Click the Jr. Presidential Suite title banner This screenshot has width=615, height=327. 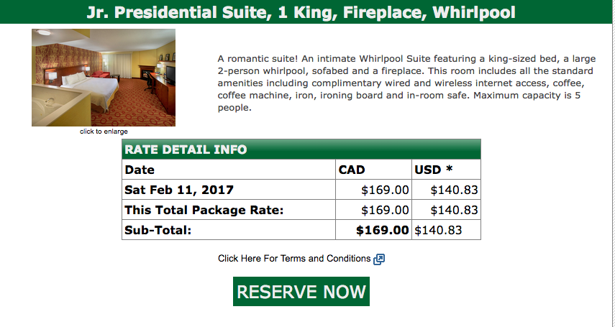click(301, 13)
